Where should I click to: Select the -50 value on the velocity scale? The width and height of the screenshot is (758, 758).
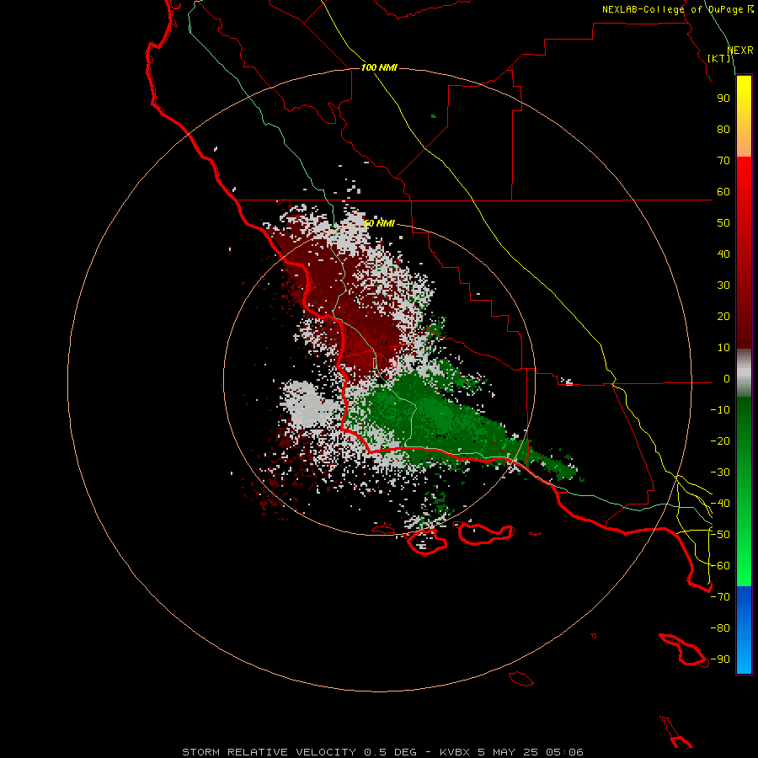720,535
